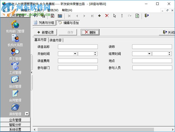Click the 讲座费用 input field
Viewport: 175px width, 132px height.
pos(78,61)
